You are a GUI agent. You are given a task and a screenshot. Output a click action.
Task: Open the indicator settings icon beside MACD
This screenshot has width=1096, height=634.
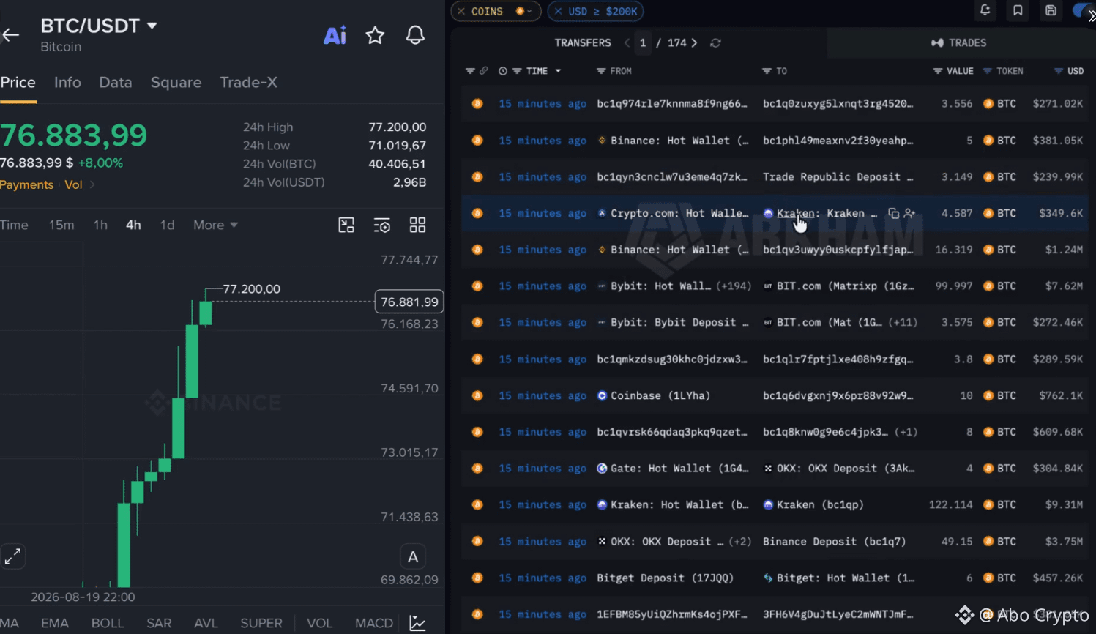pyautogui.click(x=417, y=623)
